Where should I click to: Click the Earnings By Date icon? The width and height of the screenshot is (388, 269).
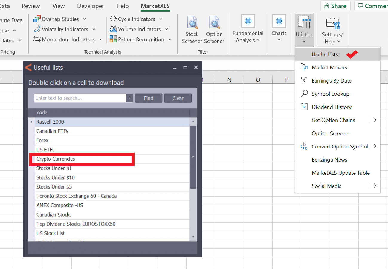tap(304, 80)
